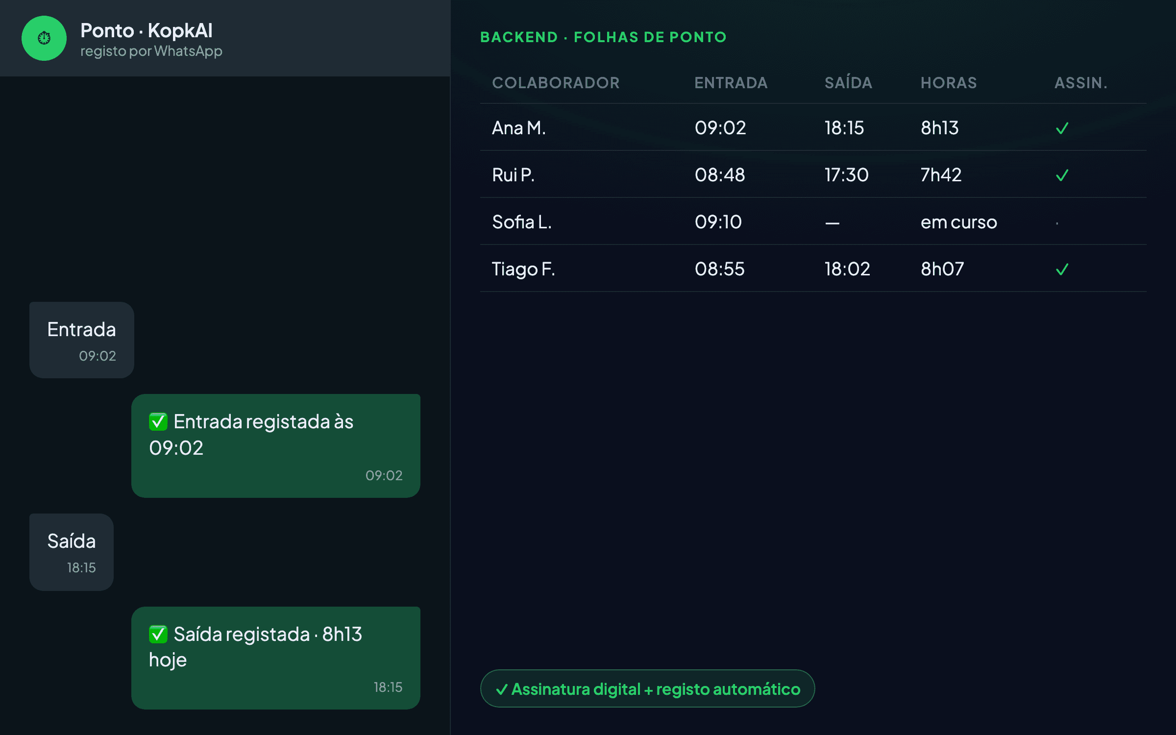Click the 18:15 timestamp under 'Saída' message

[81, 567]
